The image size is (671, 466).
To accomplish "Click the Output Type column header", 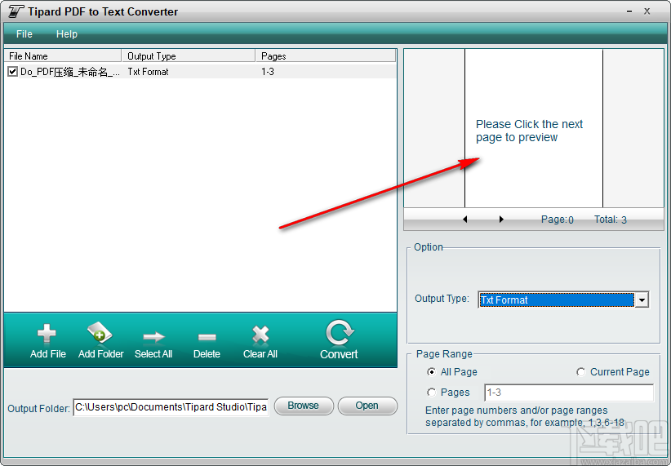I will point(189,56).
